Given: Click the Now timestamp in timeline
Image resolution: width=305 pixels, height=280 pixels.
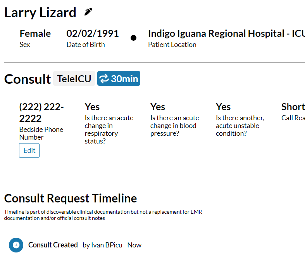Looking at the screenshot, I should [134, 245].
